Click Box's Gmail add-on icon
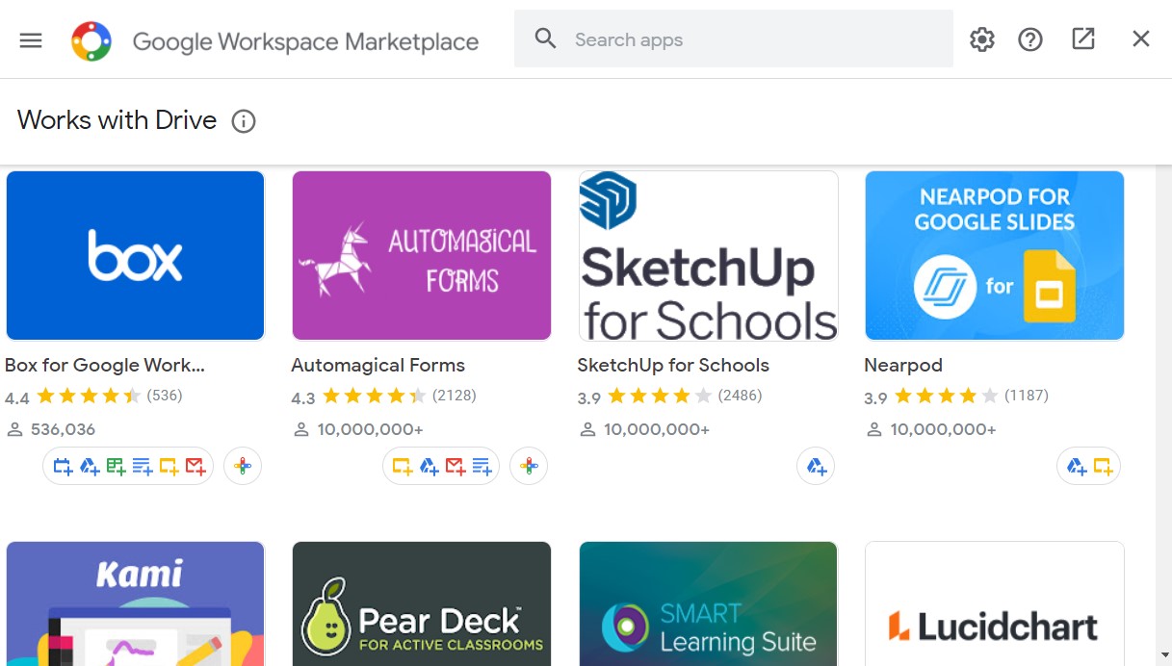Viewport: 1172px width, 666px height. (195, 467)
